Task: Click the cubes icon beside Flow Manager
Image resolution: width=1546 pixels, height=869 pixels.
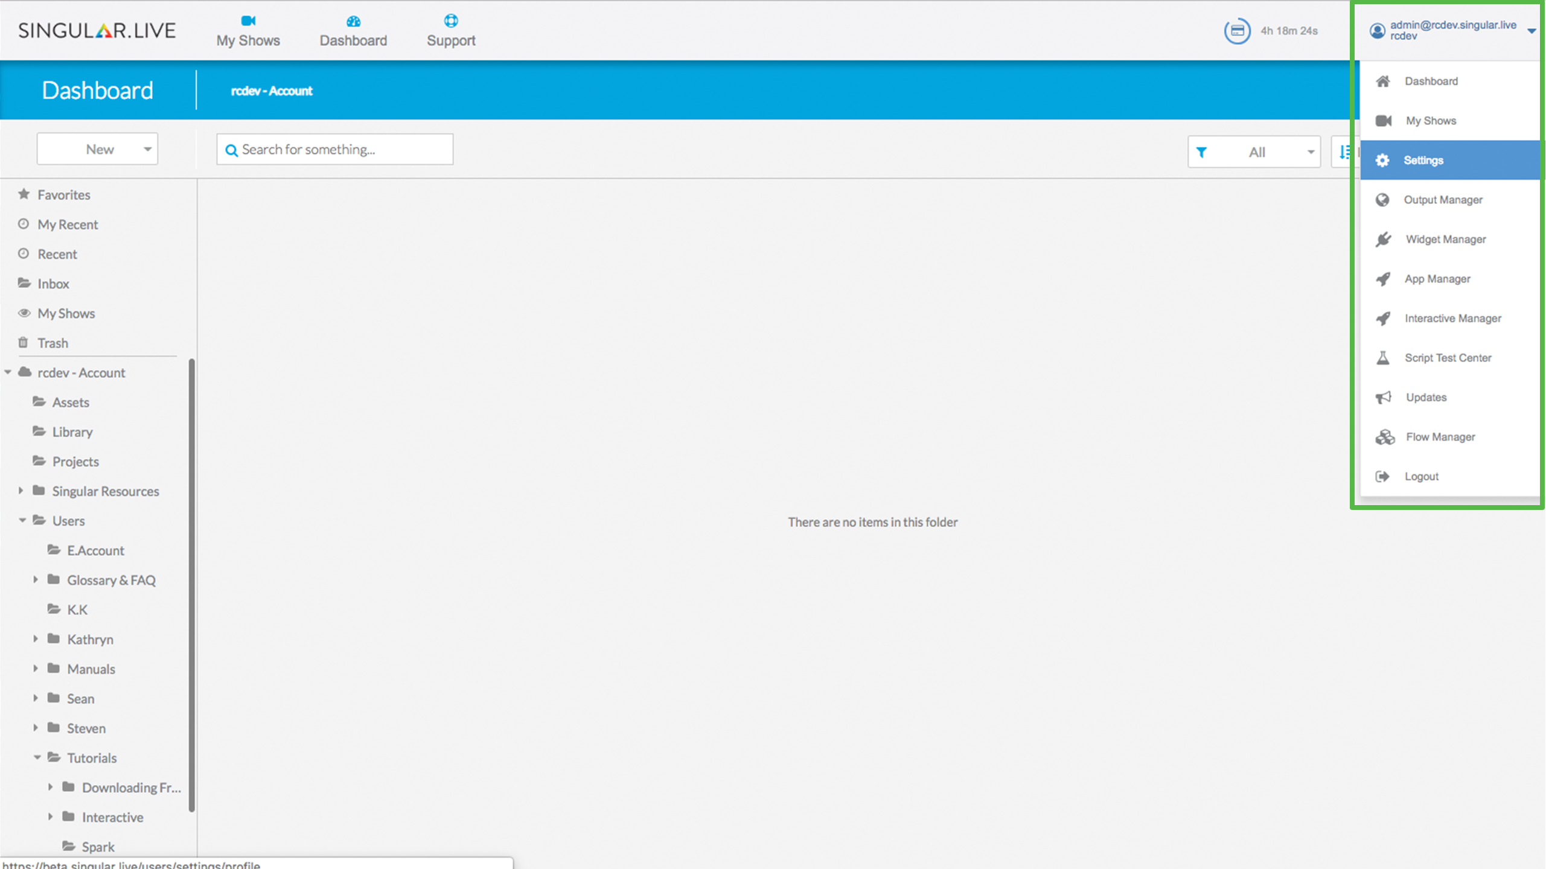Action: (1385, 437)
